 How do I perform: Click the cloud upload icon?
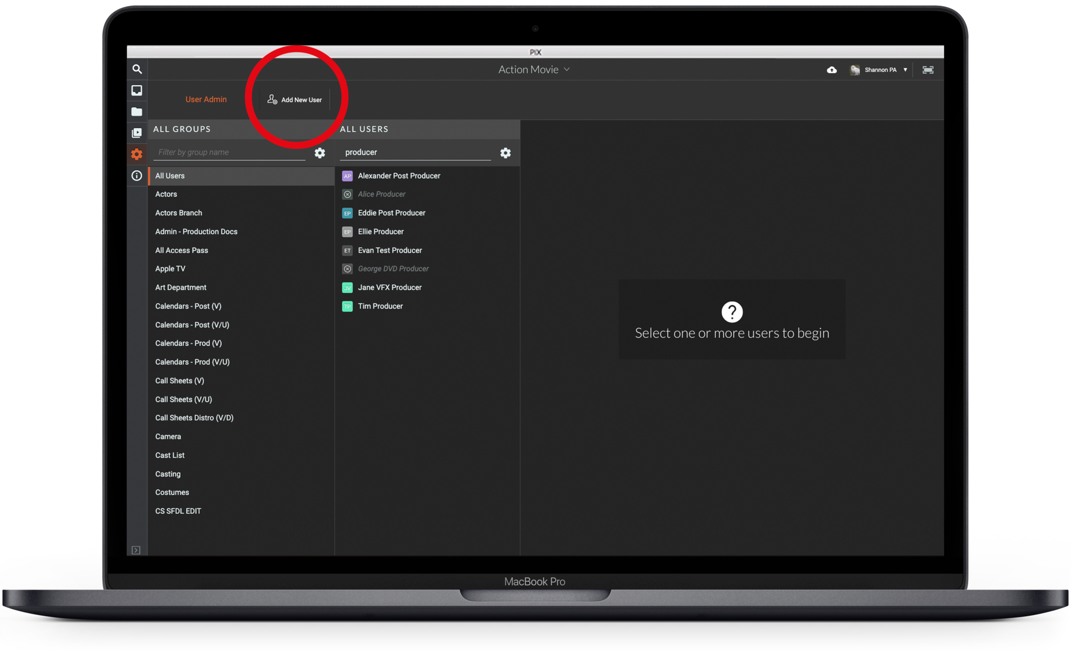pos(832,70)
